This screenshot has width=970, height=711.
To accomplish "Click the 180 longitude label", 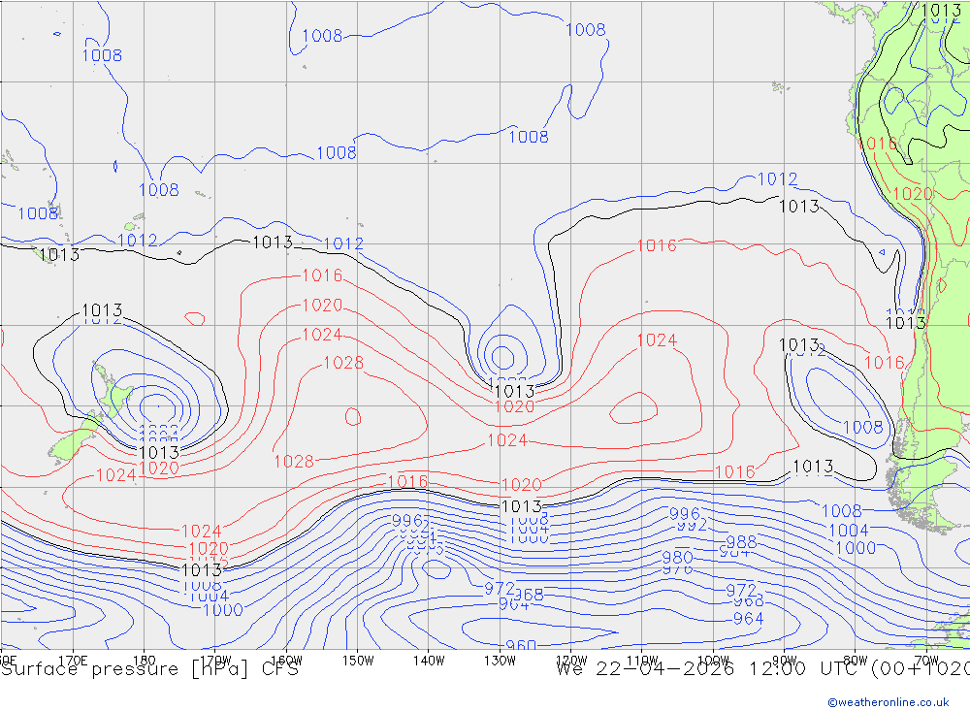I will tap(145, 661).
